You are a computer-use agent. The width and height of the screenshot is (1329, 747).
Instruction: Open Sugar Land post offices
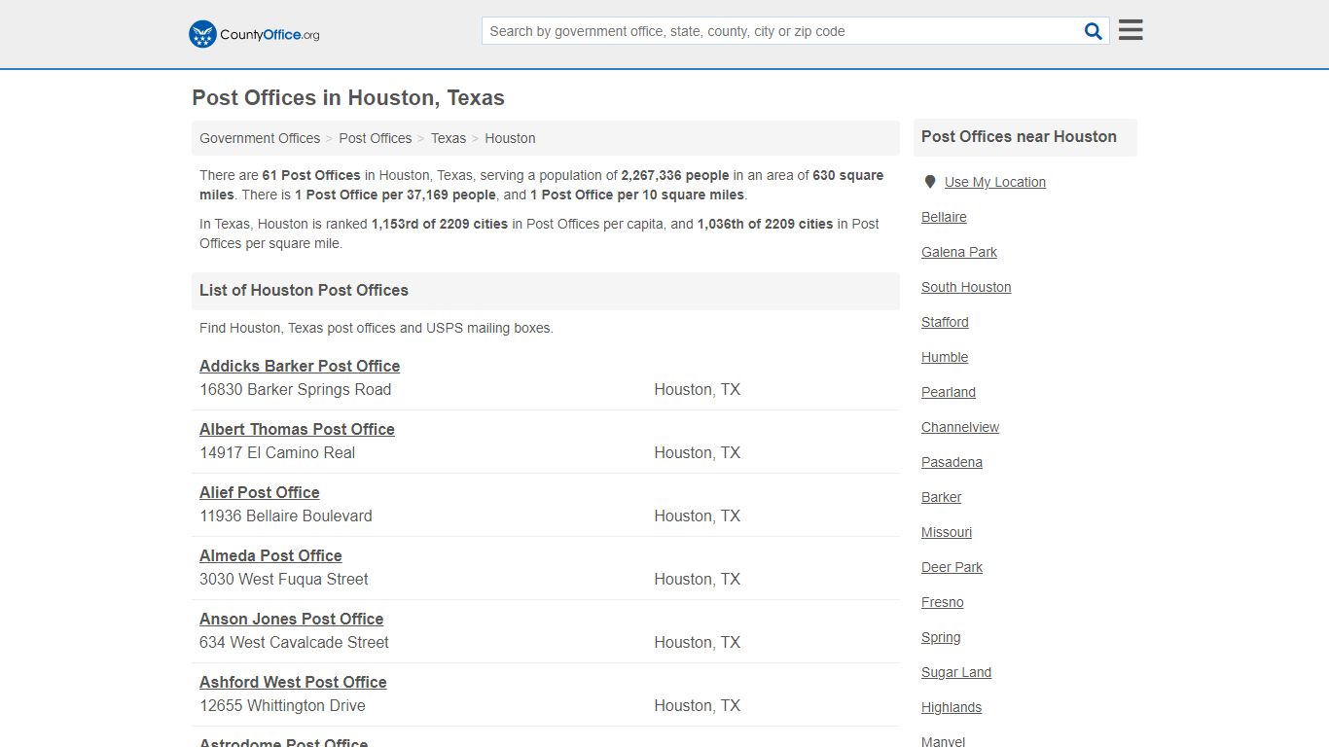click(956, 672)
